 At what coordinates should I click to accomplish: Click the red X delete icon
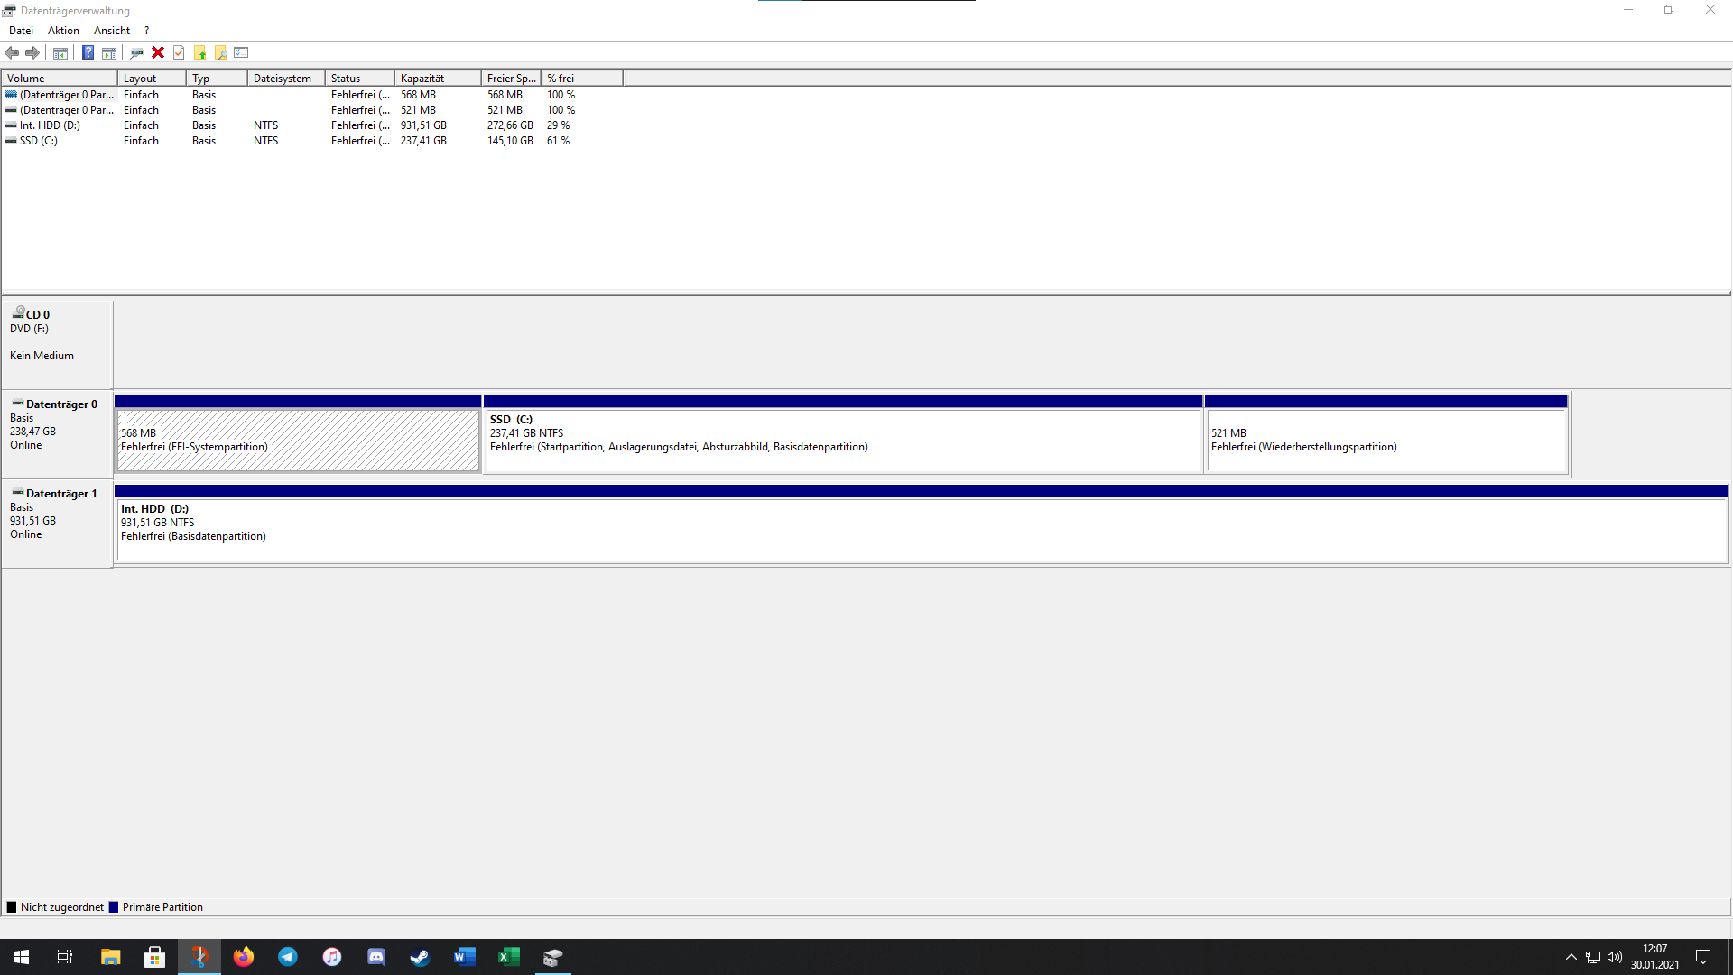click(158, 52)
